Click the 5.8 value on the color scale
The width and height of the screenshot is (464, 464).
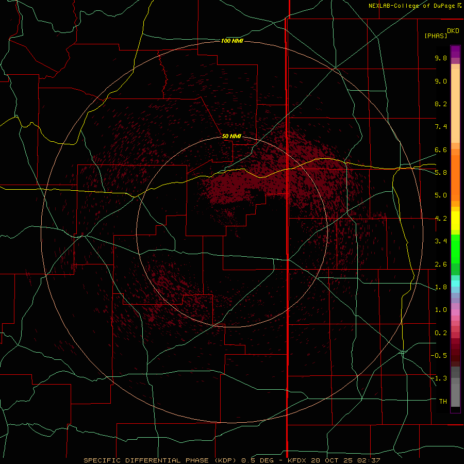click(441, 173)
